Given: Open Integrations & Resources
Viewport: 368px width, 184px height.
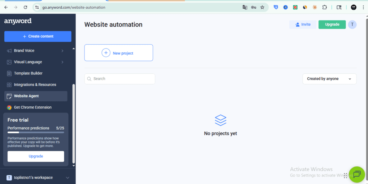Looking at the screenshot, I should [x=35, y=84].
